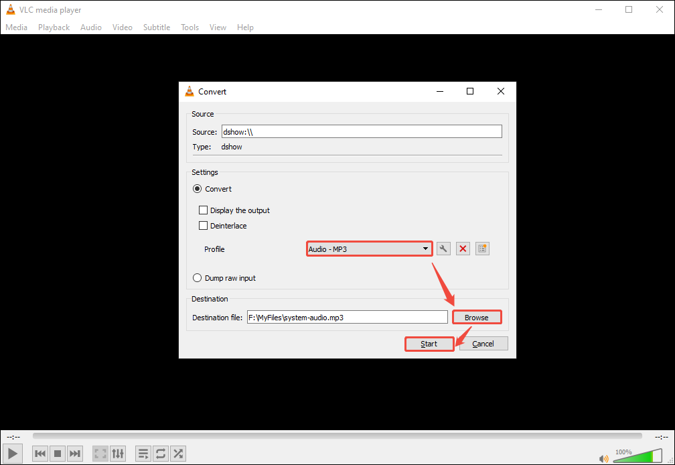Select the Dump raw input radio button
Screen dimensions: 675x465
pos(198,277)
